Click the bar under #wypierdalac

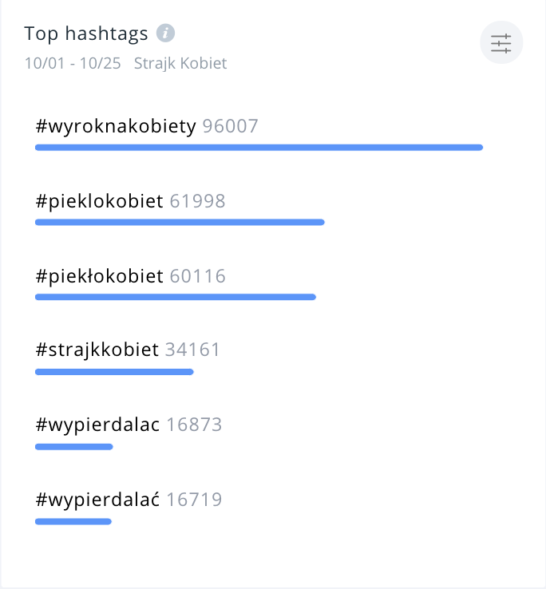coord(74,446)
